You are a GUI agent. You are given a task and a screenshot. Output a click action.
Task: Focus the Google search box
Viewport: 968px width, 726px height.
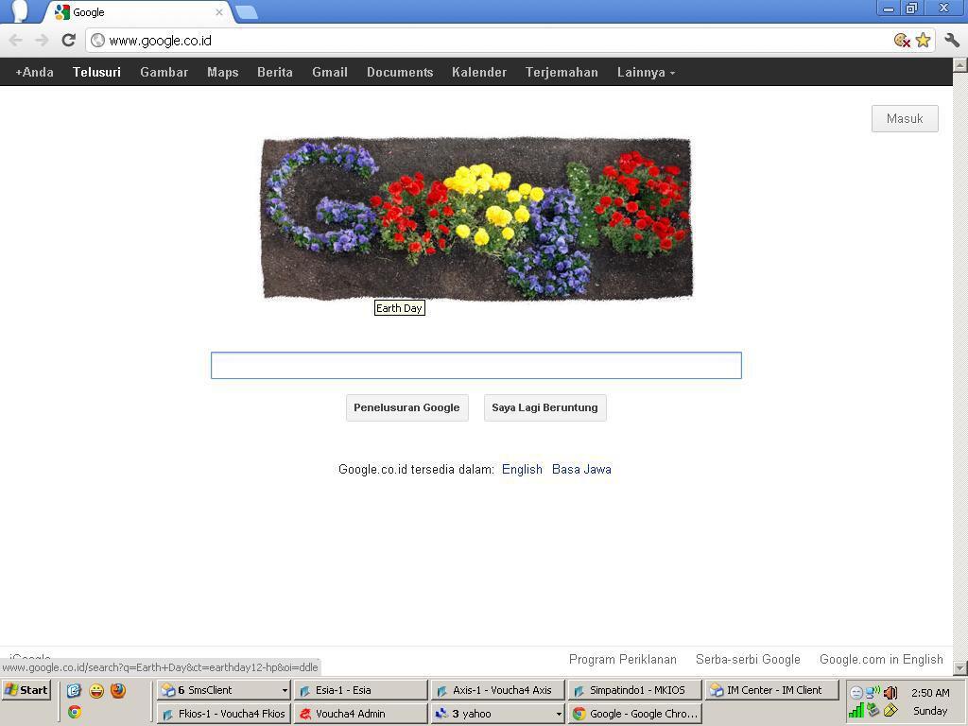(476, 366)
